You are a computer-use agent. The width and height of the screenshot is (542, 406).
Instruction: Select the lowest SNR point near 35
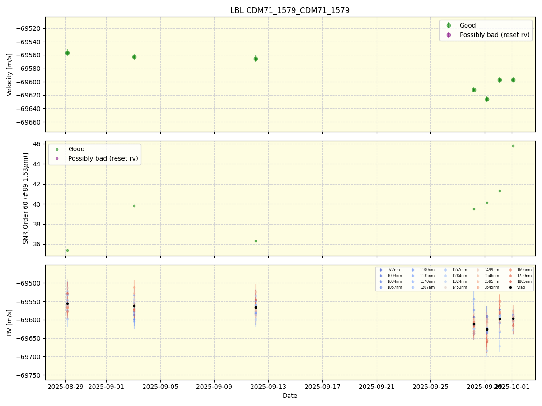[x=67, y=250]
